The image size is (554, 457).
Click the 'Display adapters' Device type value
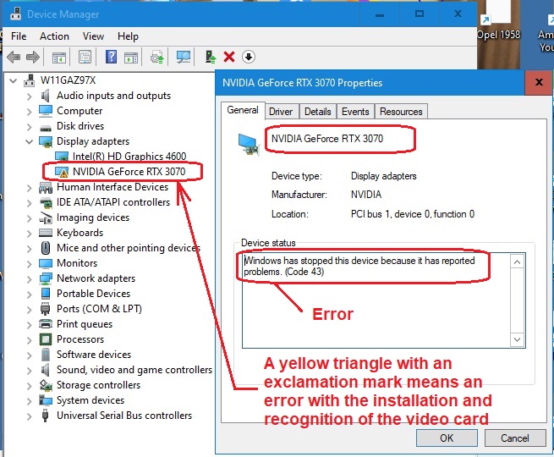(384, 176)
